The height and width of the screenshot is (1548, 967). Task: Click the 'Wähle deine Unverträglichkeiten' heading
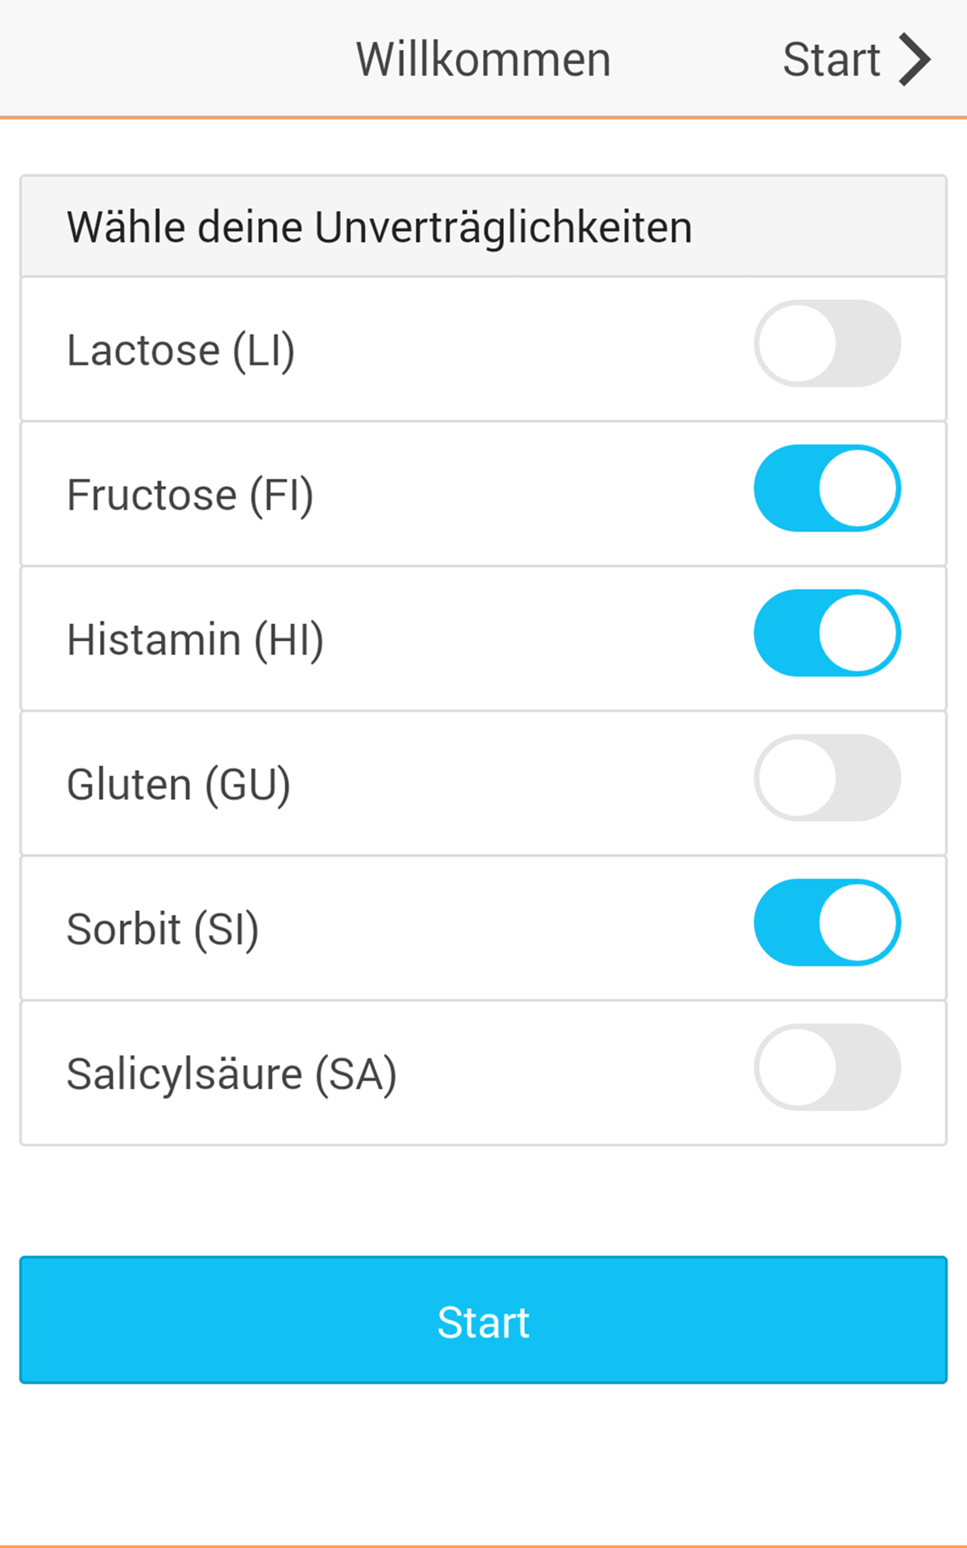380,227
